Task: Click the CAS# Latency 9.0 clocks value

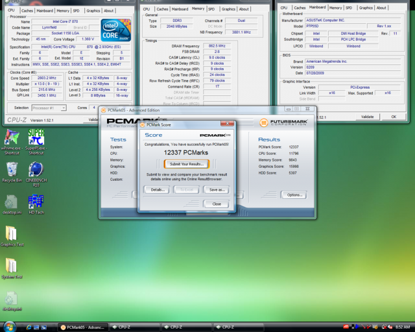Action: (217, 58)
